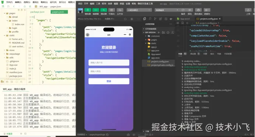Open the 普通编译 compile mode dropdown
Image resolution: width=255 pixels, height=137 pixels.
point(167,10)
